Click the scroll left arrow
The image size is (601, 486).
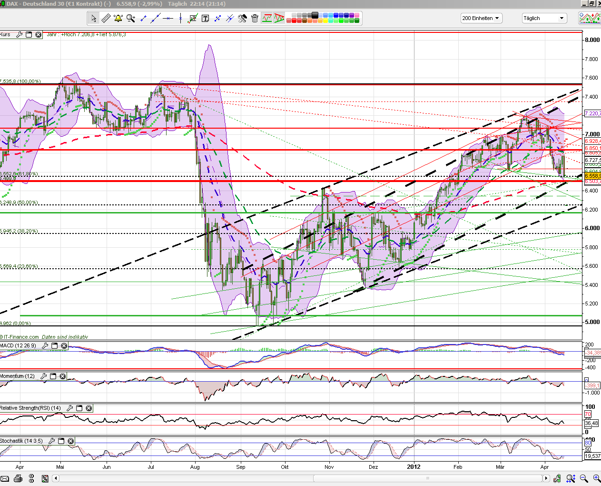point(56,478)
